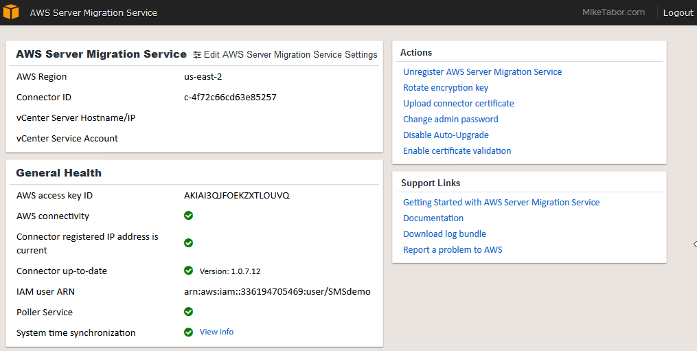The height and width of the screenshot is (351, 697).
Task: Click the Connector ID label
Action: point(43,97)
